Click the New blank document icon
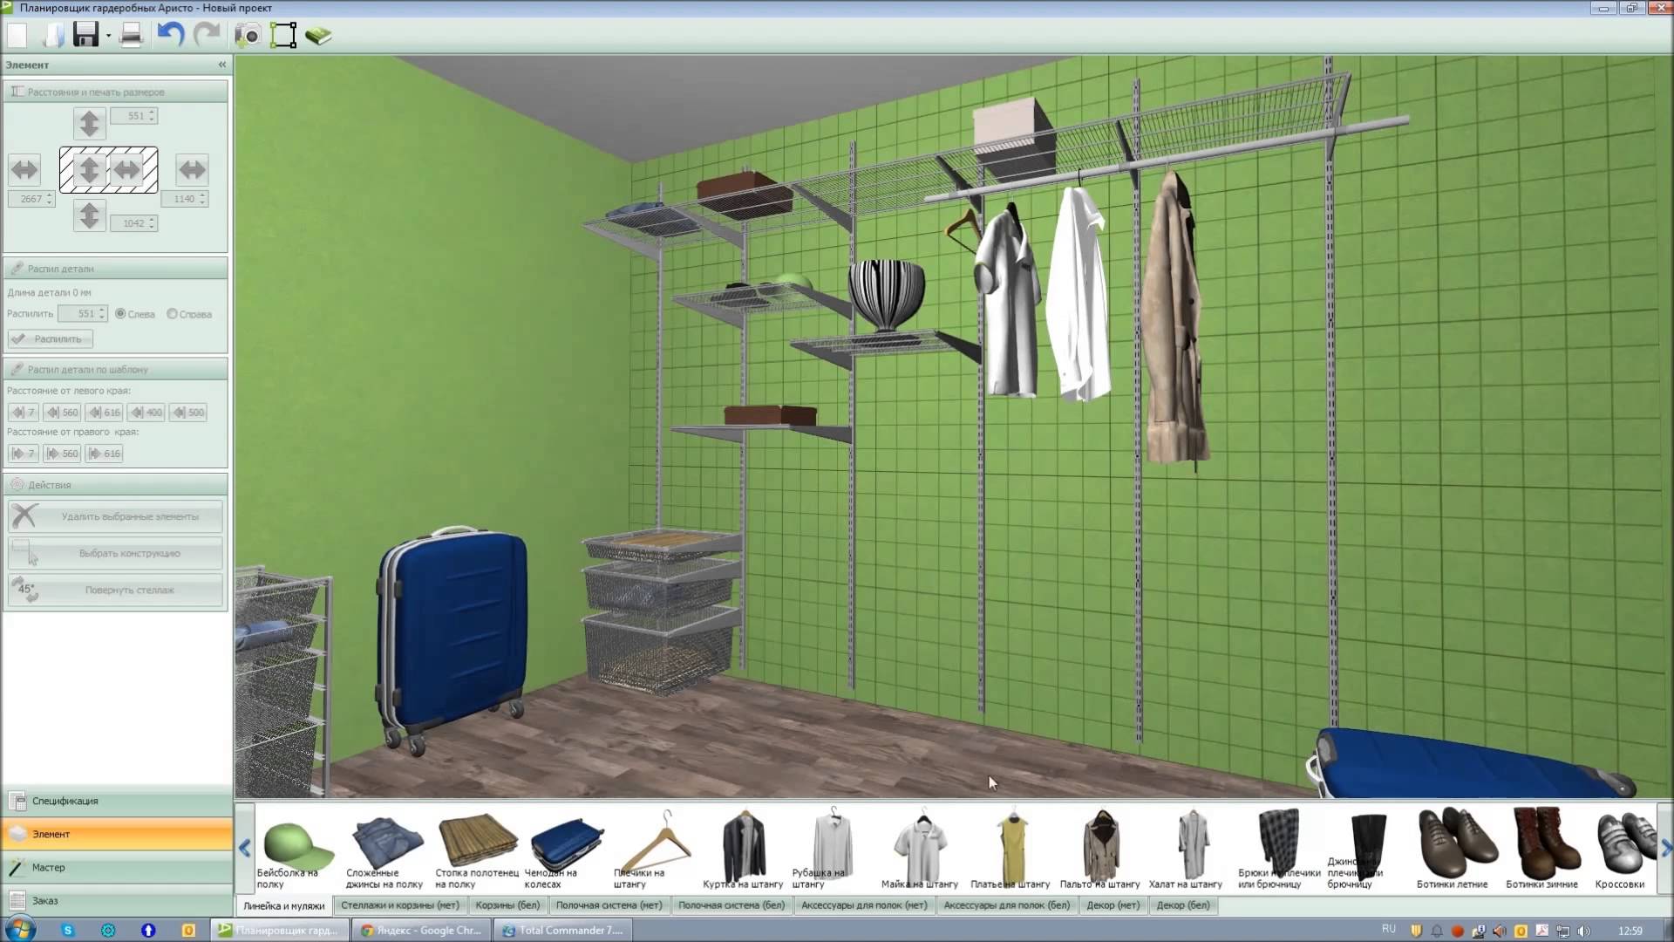Viewport: 1674px width, 942px height. [x=17, y=35]
